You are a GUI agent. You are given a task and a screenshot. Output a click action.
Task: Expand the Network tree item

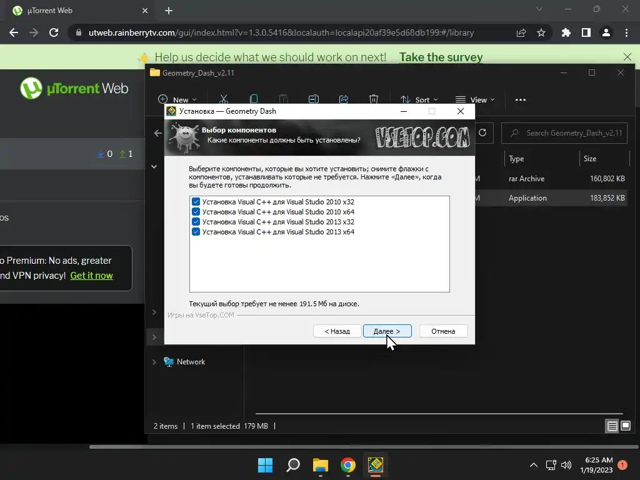154,362
